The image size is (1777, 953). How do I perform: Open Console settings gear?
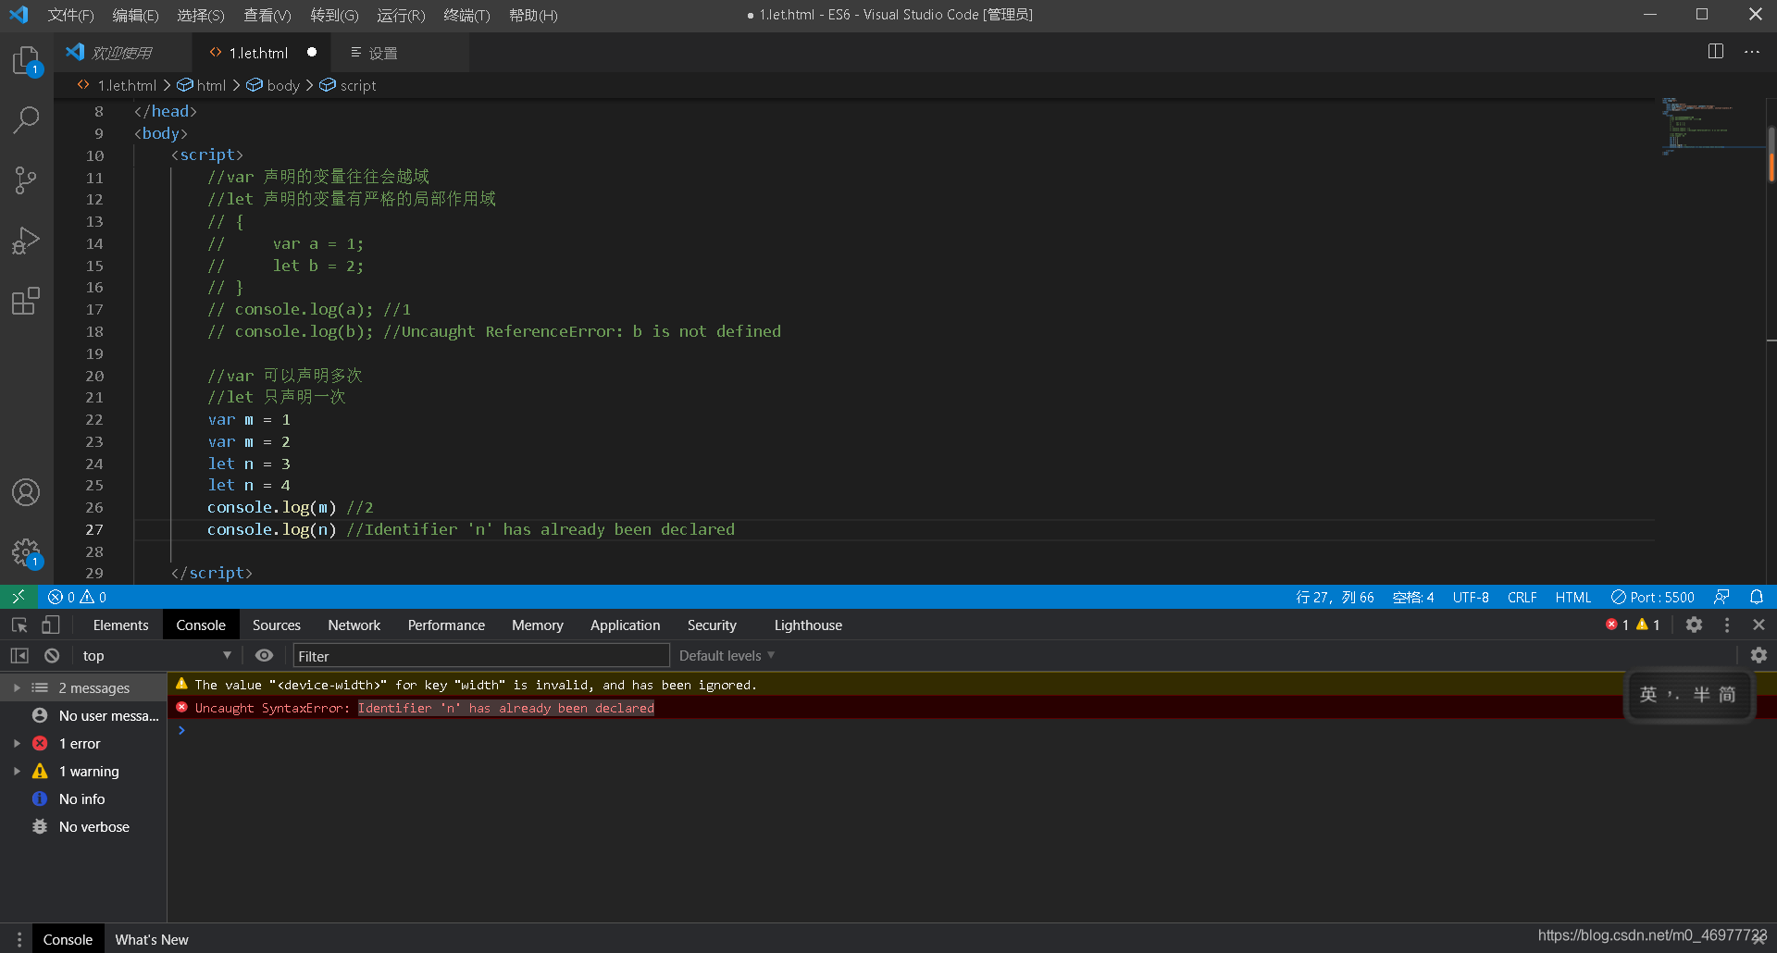[x=1758, y=655]
